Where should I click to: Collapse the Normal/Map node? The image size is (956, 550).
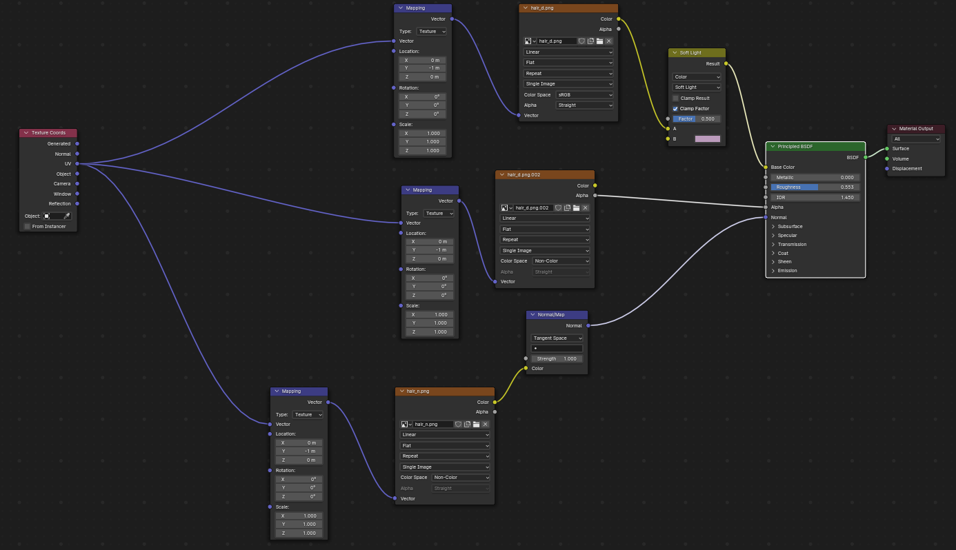click(532, 314)
